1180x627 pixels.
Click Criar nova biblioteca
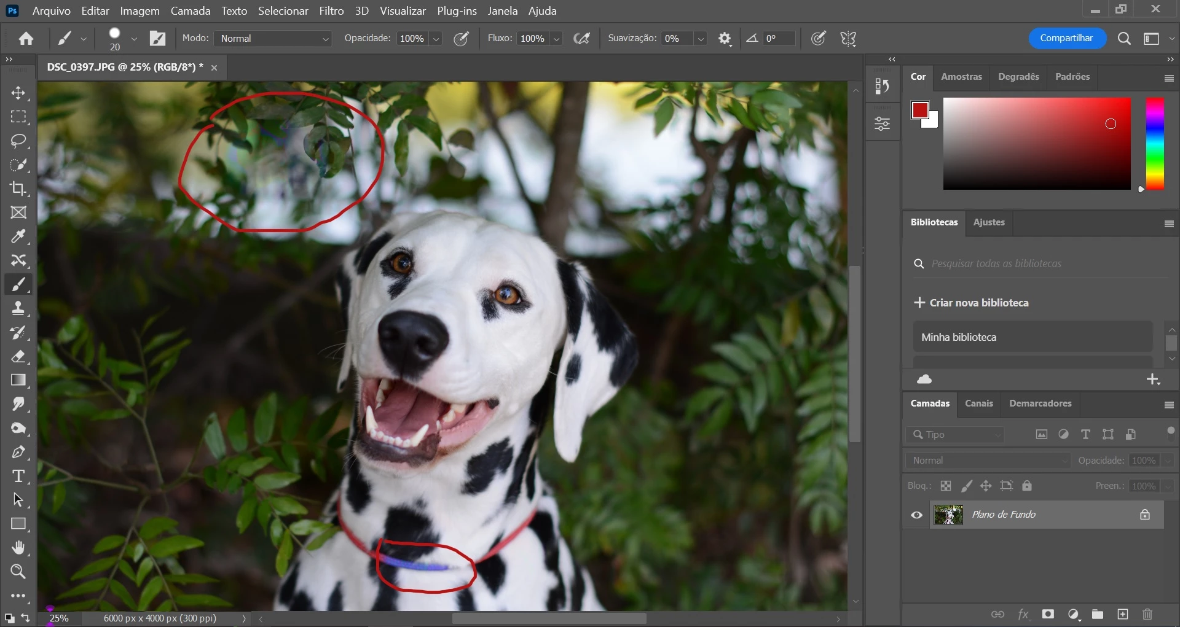click(972, 303)
